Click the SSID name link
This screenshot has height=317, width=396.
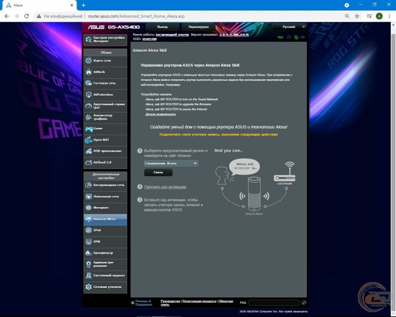coord(149,39)
